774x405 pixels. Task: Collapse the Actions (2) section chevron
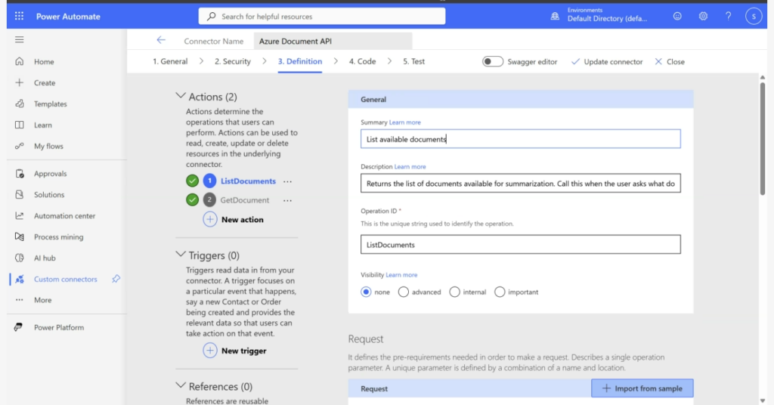(x=181, y=96)
